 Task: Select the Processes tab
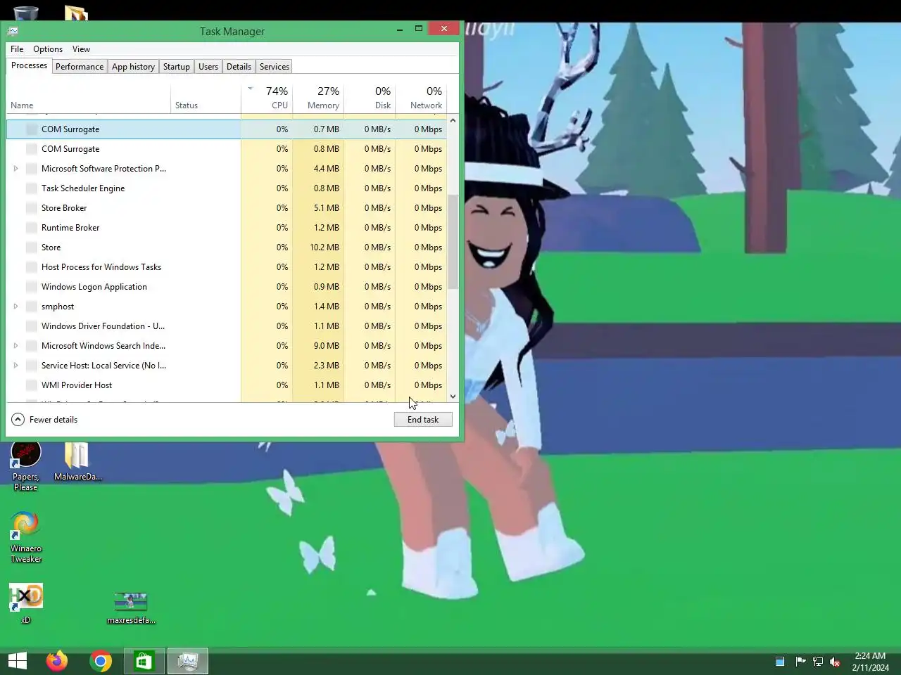(29, 65)
